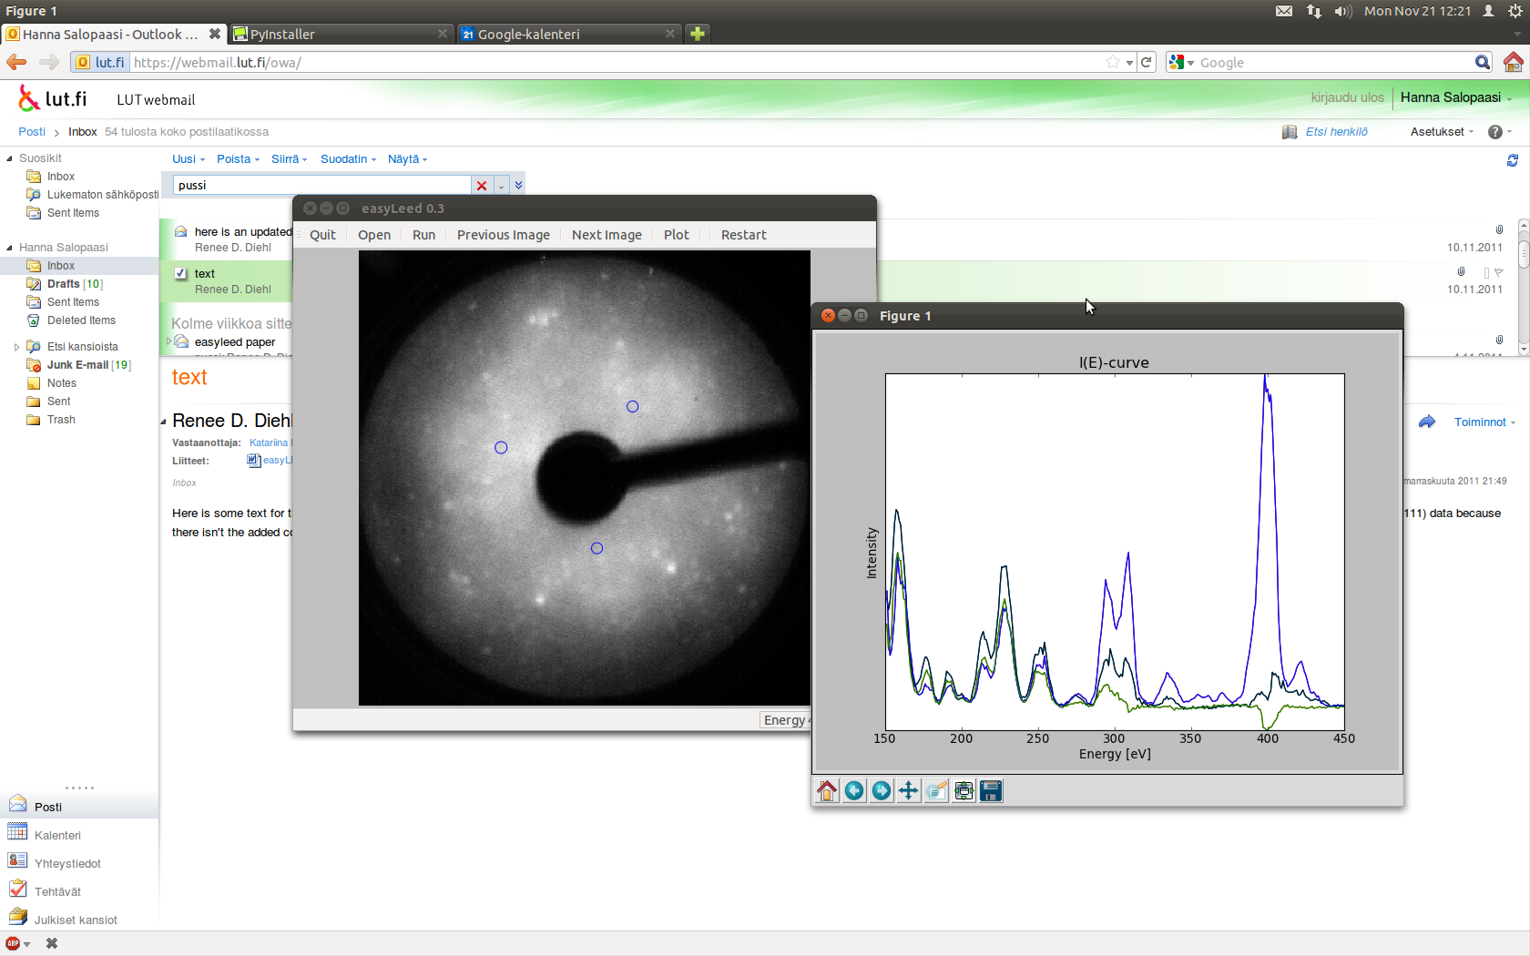The height and width of the screenshot is (956, 1530).
Task: Switch to the Google-kalenteri browser tab
Action: (528, 35)
